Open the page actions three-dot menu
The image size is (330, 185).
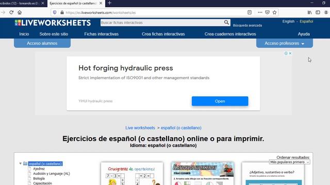[260, 12]
